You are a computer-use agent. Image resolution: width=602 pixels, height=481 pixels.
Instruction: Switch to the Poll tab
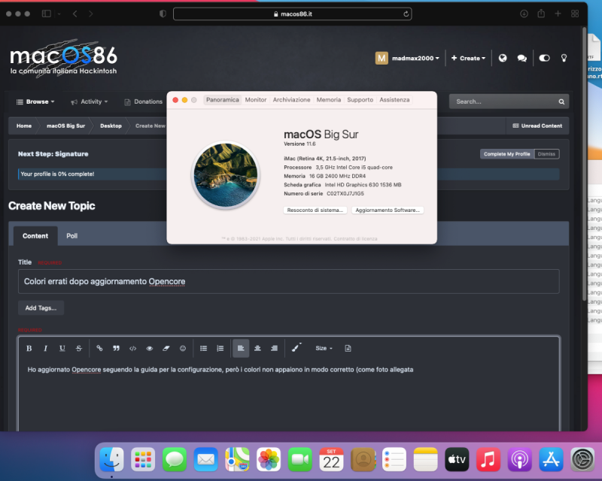(x=71, y=236)
